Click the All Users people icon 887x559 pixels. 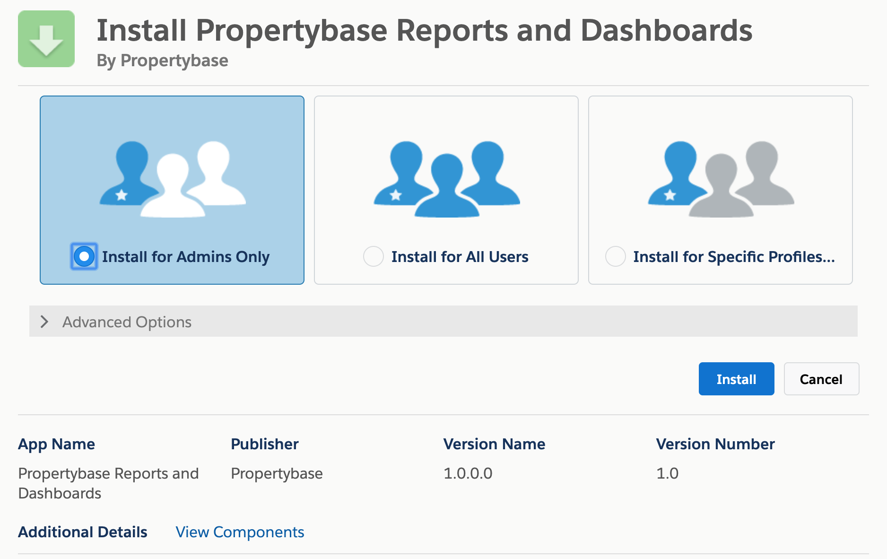447,179
